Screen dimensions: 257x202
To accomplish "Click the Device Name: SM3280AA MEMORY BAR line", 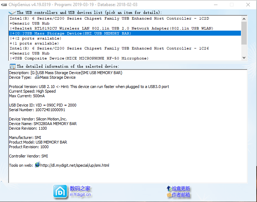I will [x=43, y=124].
